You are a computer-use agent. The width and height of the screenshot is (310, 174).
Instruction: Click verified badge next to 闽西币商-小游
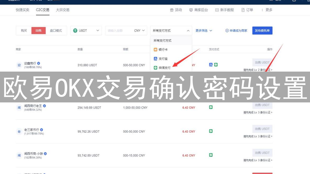pyautogui.click(x=45, y=154)
